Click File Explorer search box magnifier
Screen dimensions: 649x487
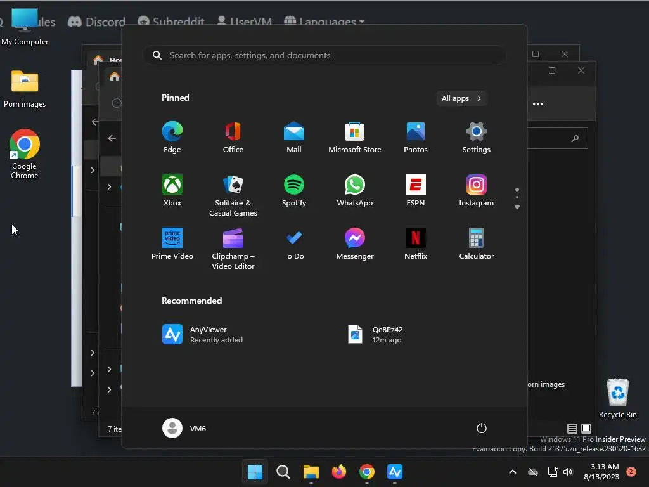tap(575, 138)
